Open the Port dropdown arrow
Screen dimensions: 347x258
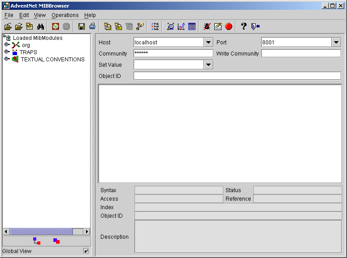click(x=337, y=43)
